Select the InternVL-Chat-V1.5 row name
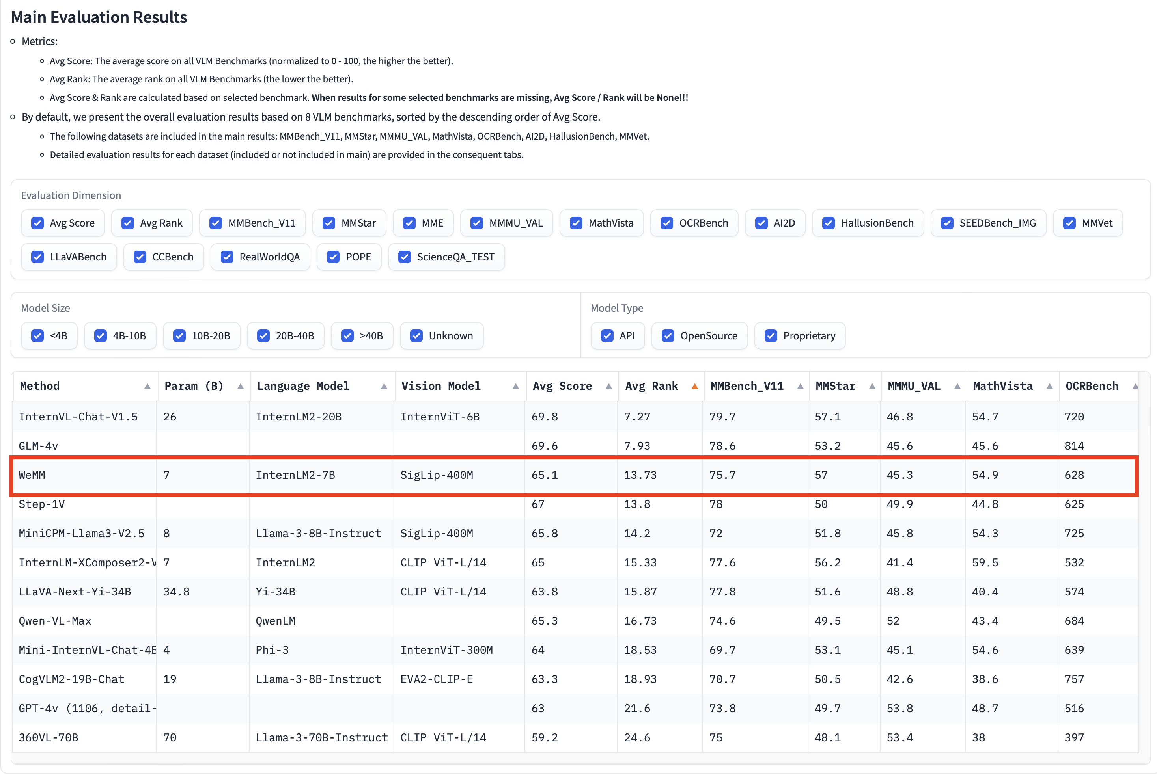Screen dimensions: 1157x774 point(78,417)
